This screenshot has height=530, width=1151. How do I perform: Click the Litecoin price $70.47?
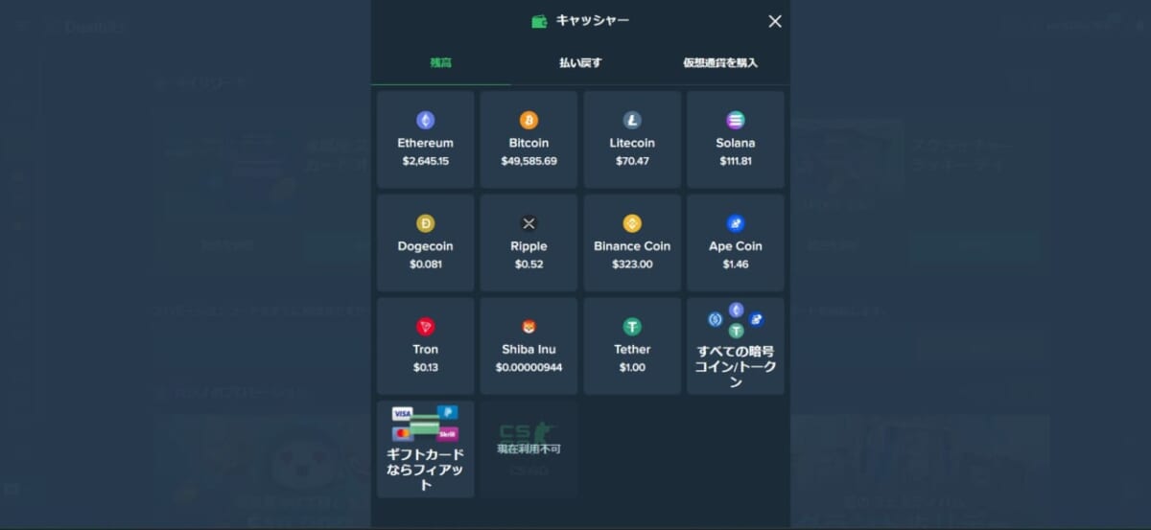click(x=632, y=161)
